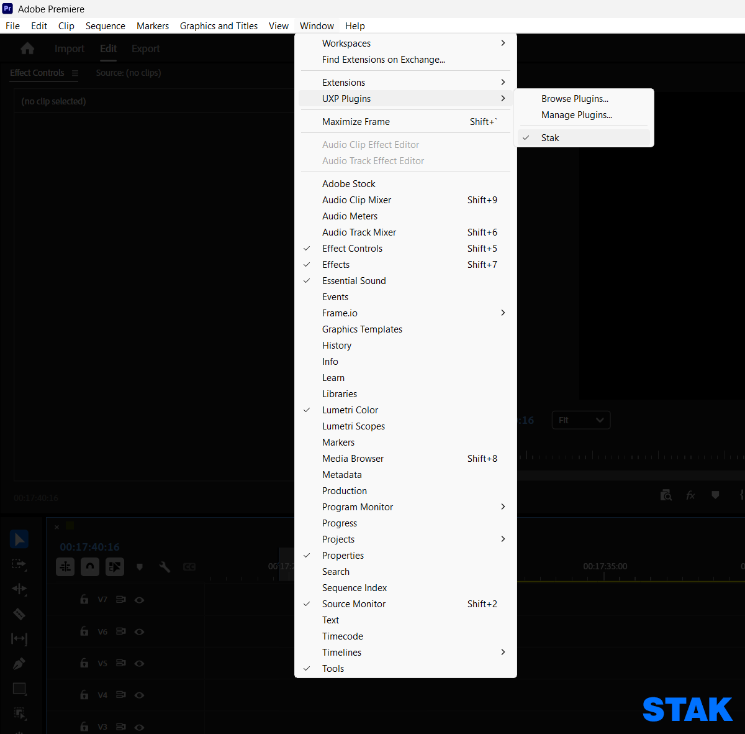Switch to the Export tab
Viewport: 745px width, 734px height.
[145, 48]
